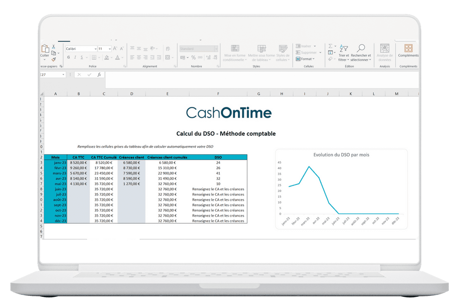This screenshot has width=462, height=302.
Task: Click into the formula bar field
Action: click(262, 80)
